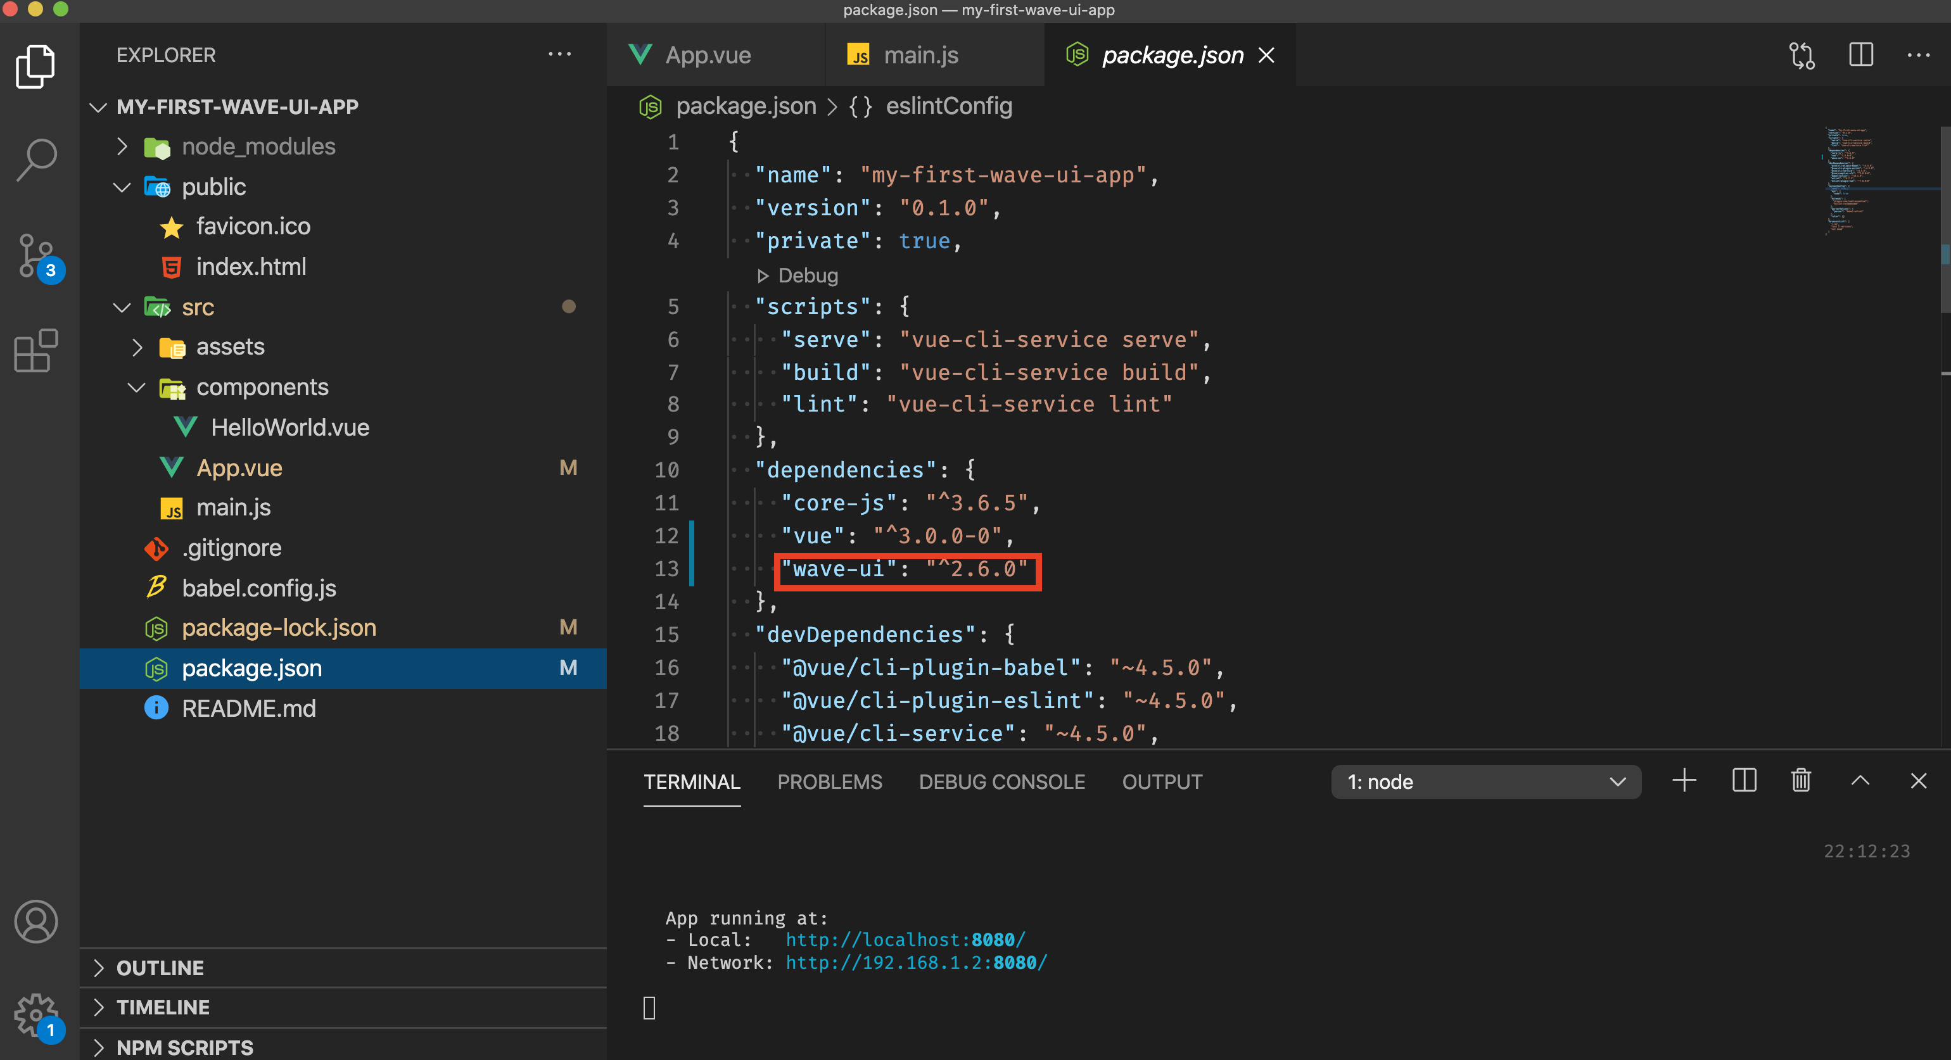This screenshot has height=1060, width=1951.
Task: Open the Search view in the activity bar
Action: [x=35, y=158]
